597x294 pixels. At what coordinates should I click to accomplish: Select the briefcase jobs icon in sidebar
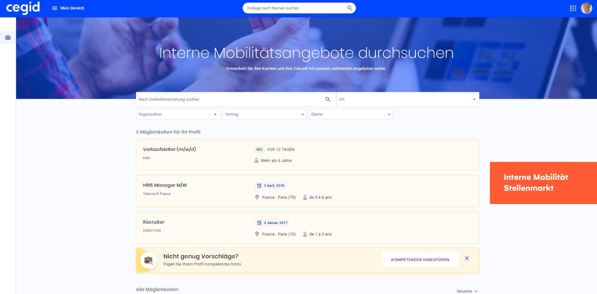(7, 37)
